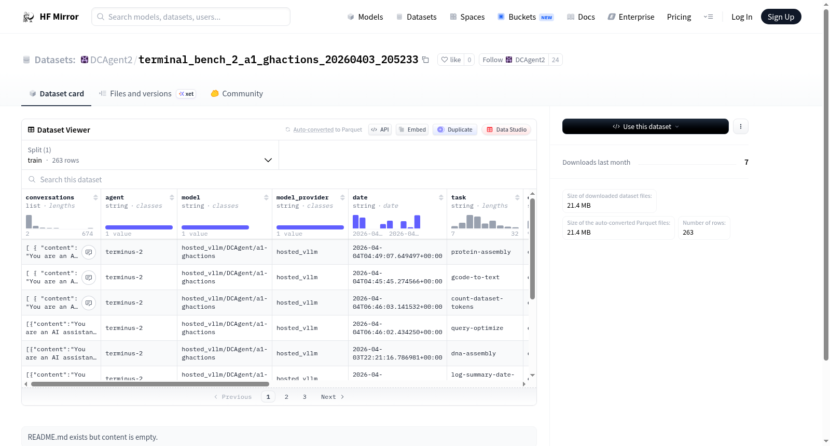Sort by the date column

click(x=441, y=197)
